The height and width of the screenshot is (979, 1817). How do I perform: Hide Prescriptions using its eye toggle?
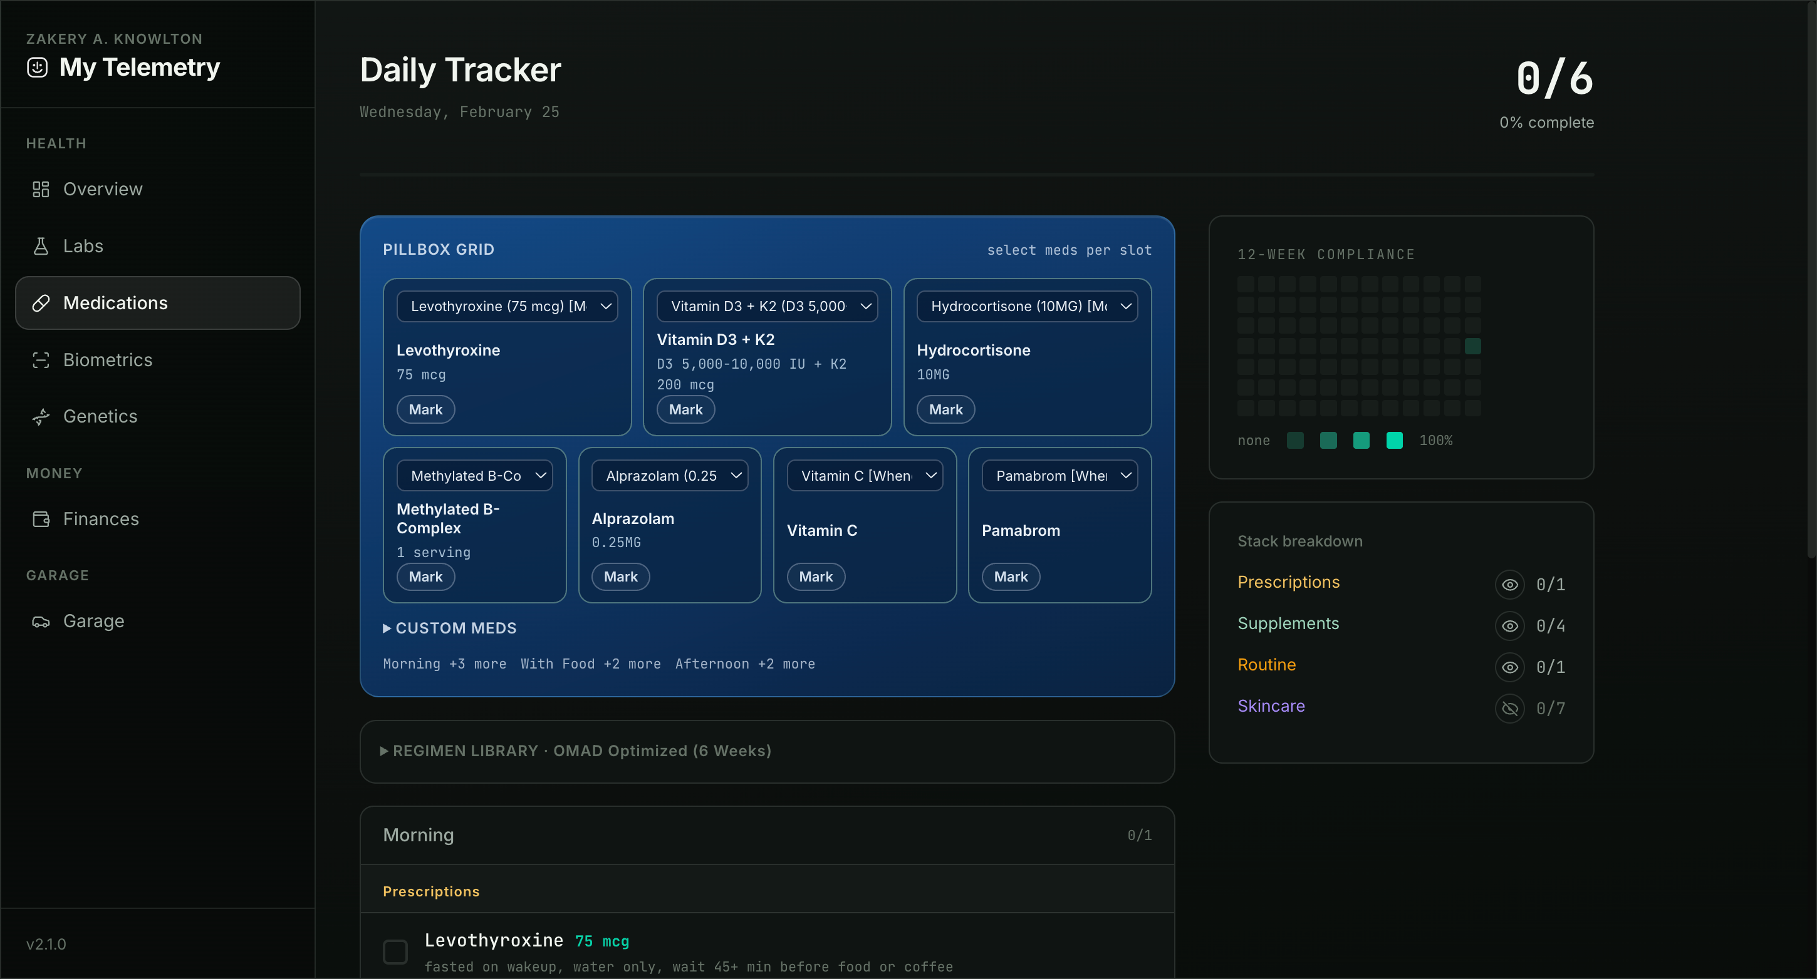point(1510,584)
